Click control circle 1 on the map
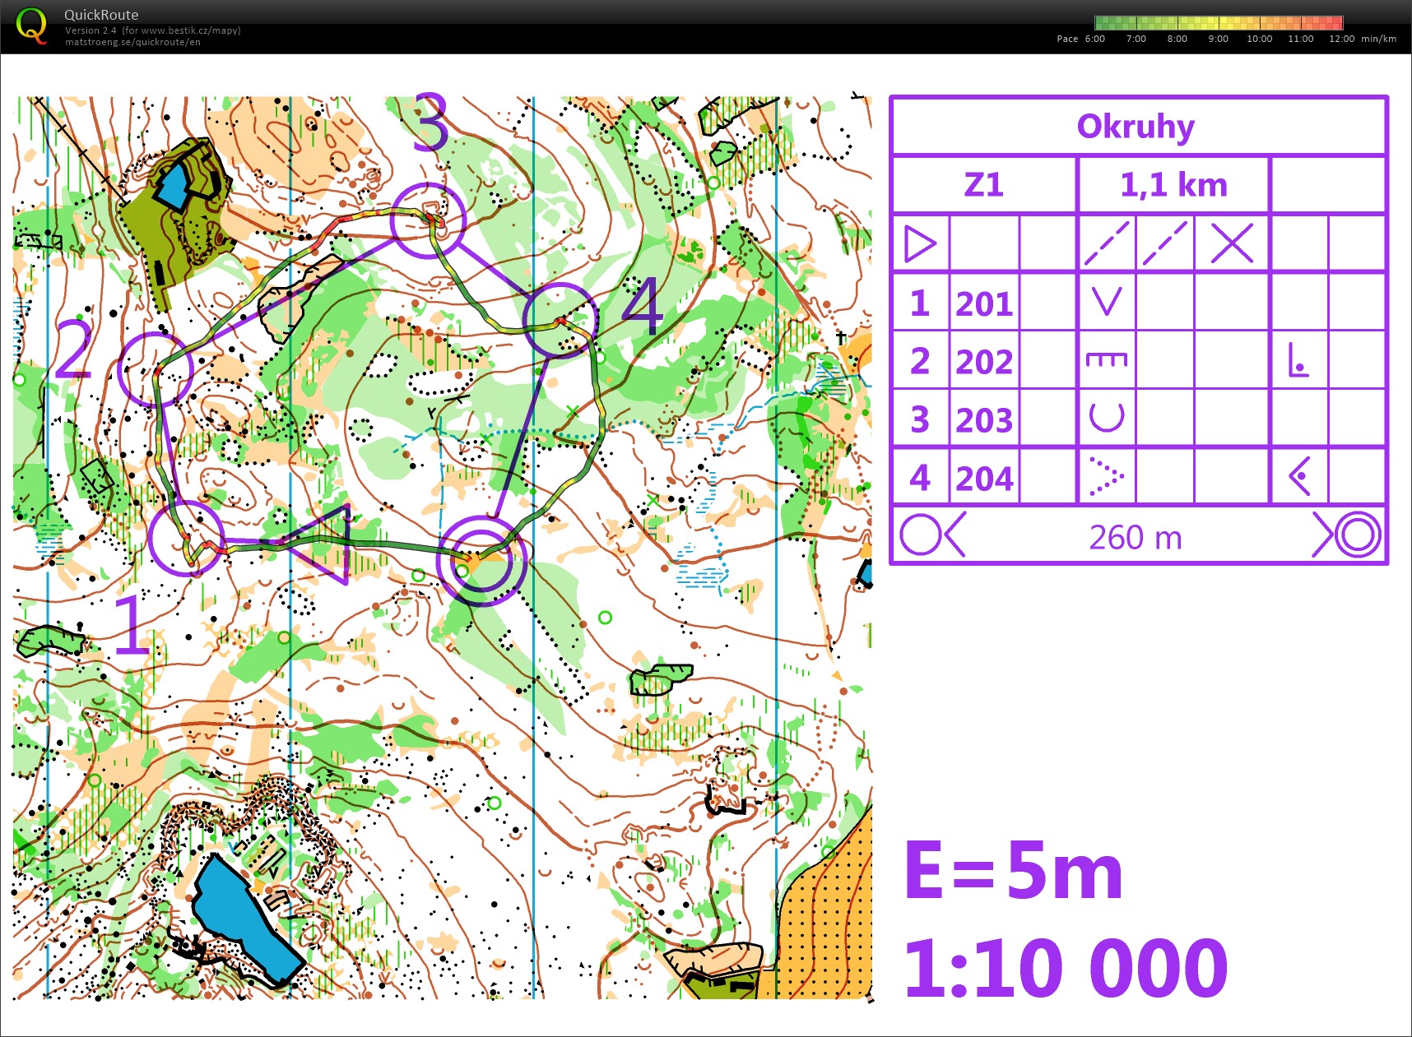The width and height of the screenshot is (1412, 1037). (x=187, y=538)
